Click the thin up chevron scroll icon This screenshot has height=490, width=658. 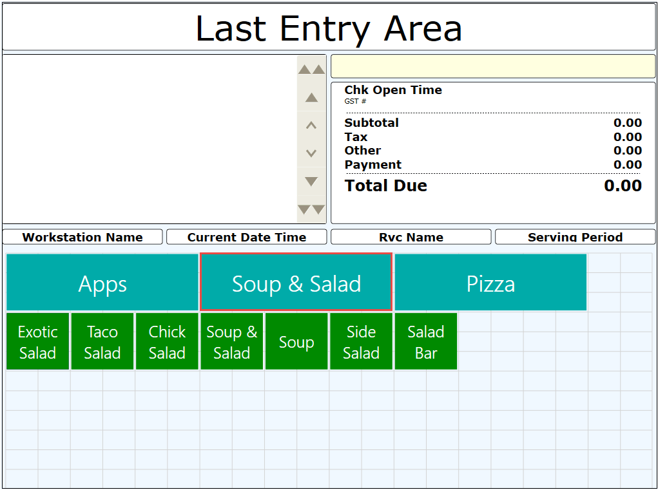pyautogui.click(x=311, y=126)
